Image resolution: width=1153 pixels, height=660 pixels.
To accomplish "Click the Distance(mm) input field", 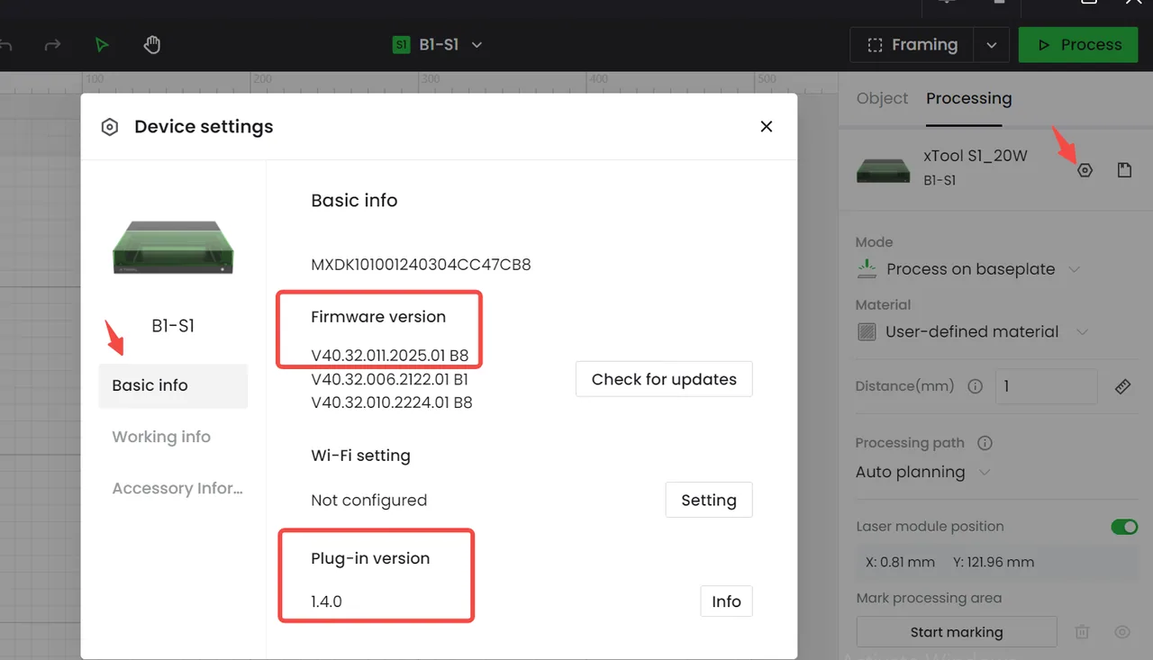I will click(1046, 386).
